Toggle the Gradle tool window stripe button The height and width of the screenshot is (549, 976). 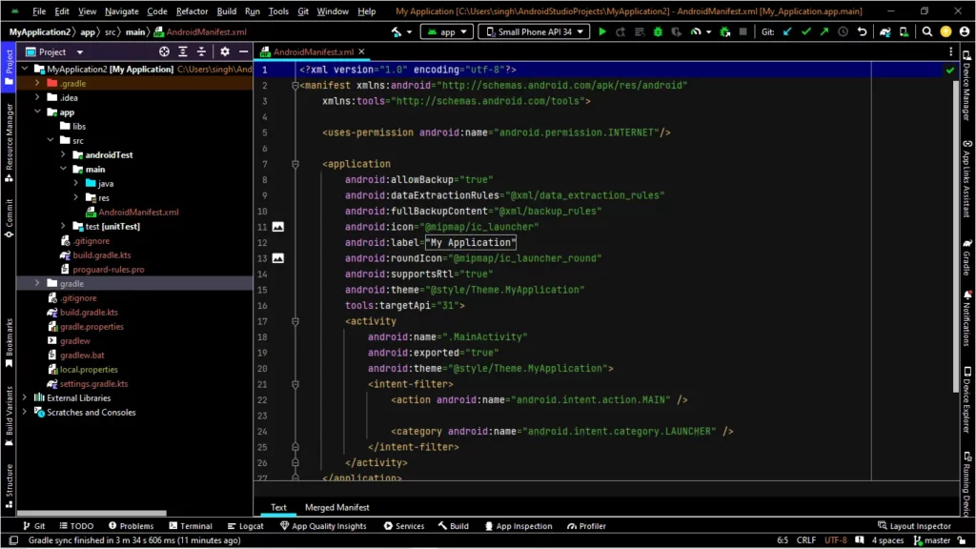click(967, 255)
